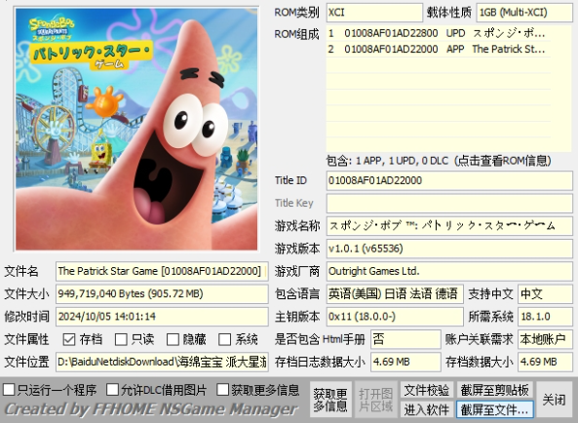Click the 文件位置 path field
This screenshot has width=578, height=423.
pyautogui.click(x=162, y=362)
